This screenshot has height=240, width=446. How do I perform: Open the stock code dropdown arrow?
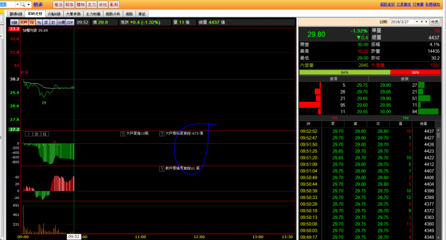click(17, 4)
